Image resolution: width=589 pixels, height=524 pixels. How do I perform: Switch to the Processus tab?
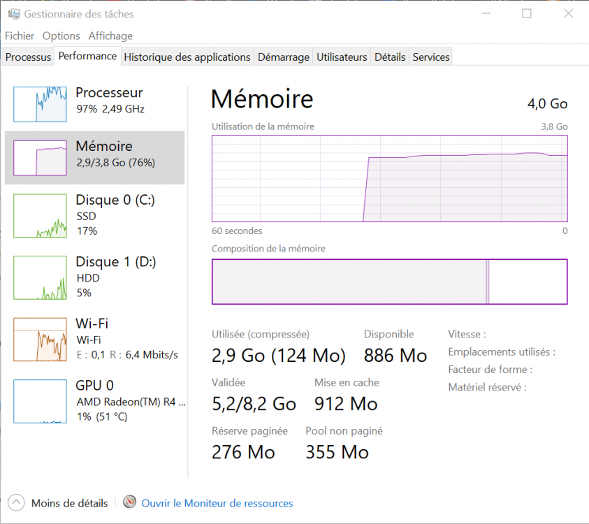29,57
